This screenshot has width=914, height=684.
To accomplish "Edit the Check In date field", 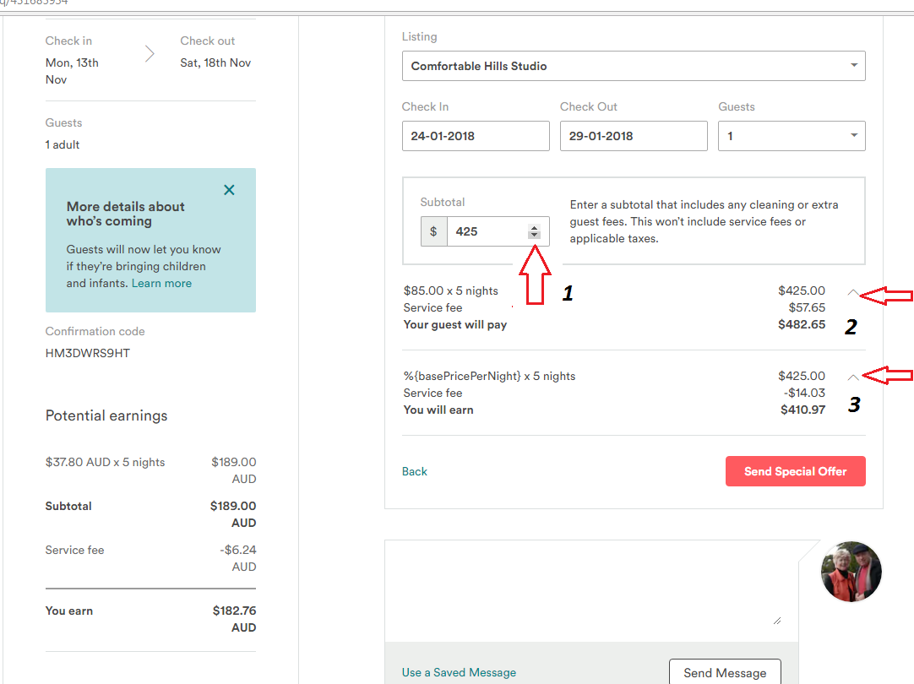I will (x=476, y=135).
